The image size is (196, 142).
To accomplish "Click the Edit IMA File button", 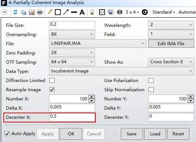I will coord(171,44).
